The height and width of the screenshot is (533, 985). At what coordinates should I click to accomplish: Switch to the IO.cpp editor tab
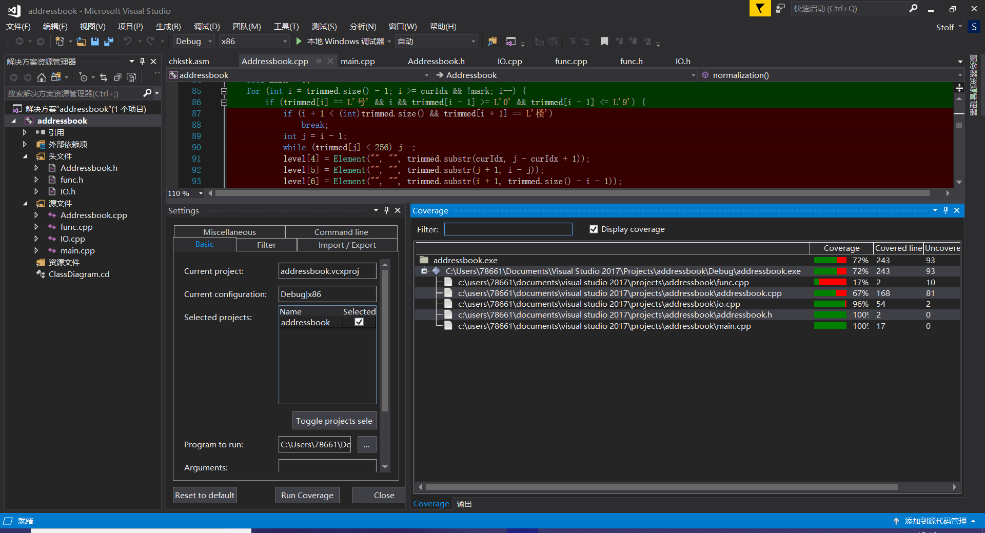pos(509,61)
